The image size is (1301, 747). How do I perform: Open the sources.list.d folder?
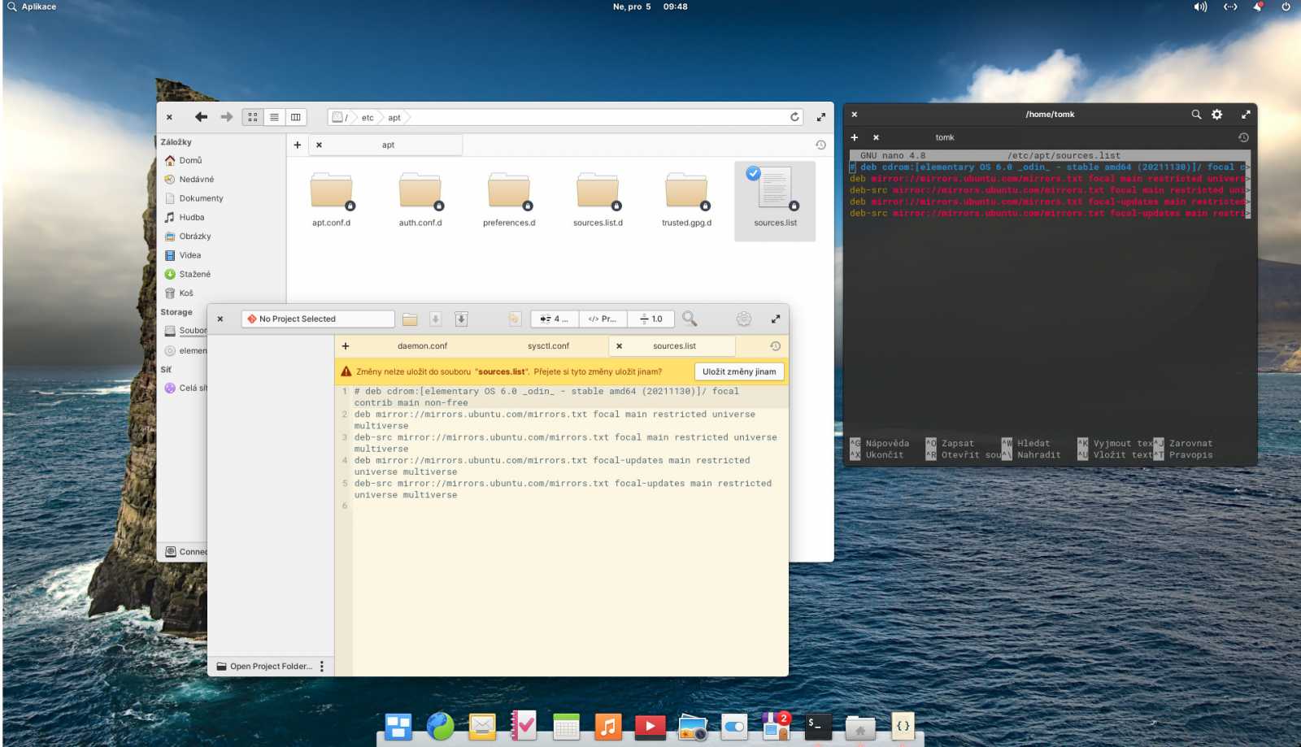(x=598, y=199)
